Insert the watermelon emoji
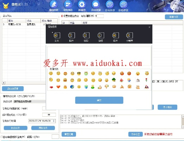 coord(122,80)
